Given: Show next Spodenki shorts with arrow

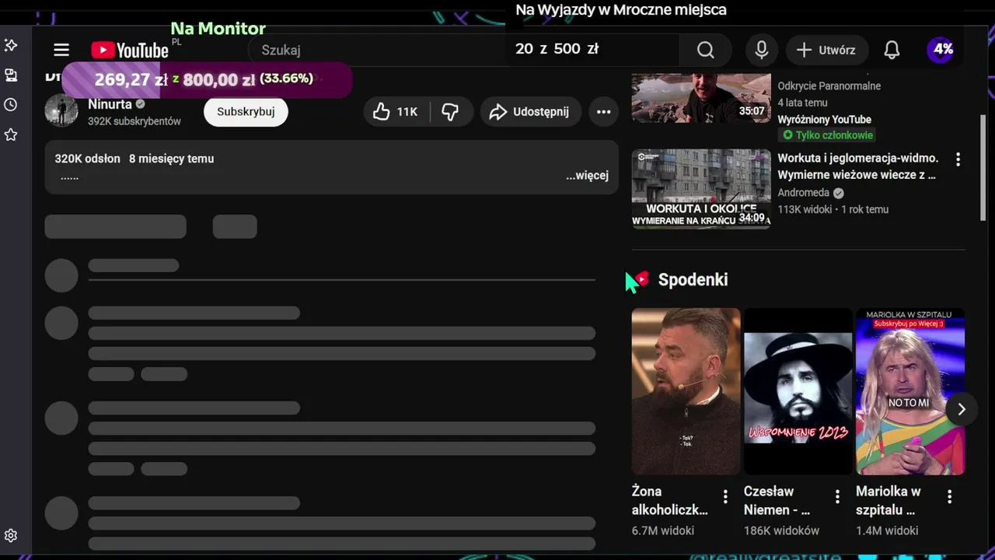Looking at the screenshot, I should tap(962, 409).
